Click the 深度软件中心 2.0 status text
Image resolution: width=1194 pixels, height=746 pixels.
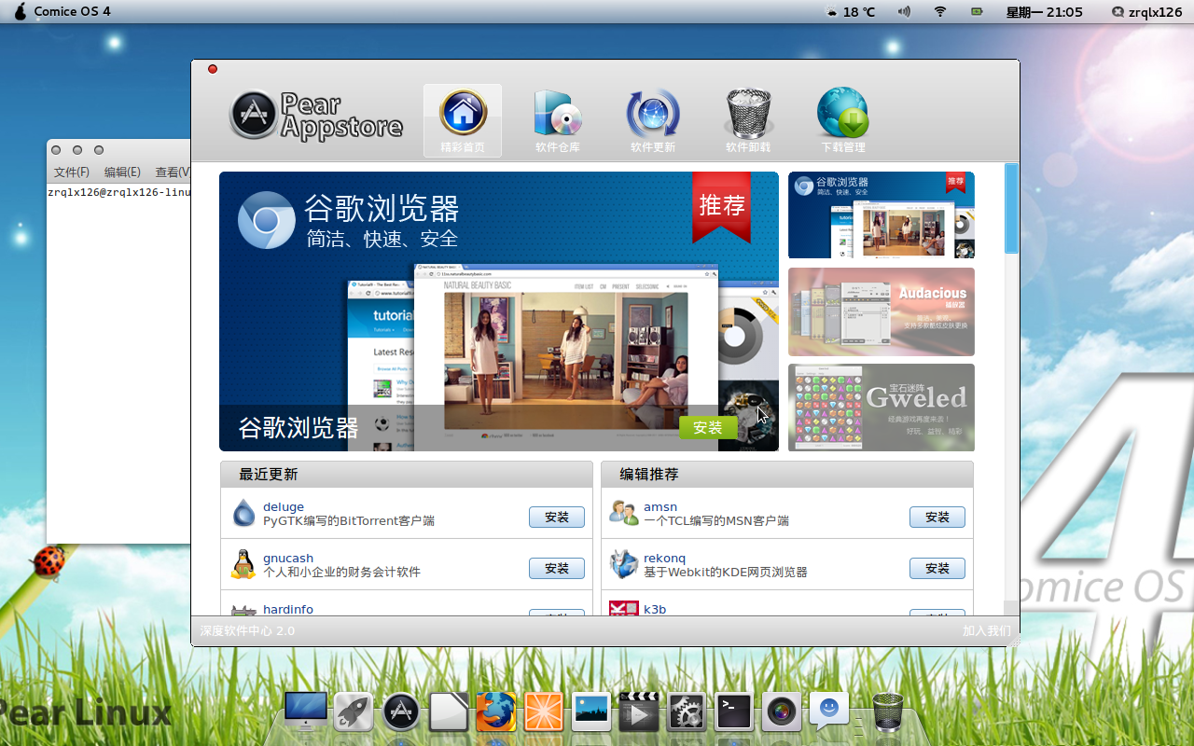(247, 631)
